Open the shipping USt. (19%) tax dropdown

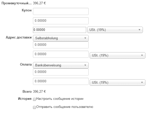pos(118,55)
